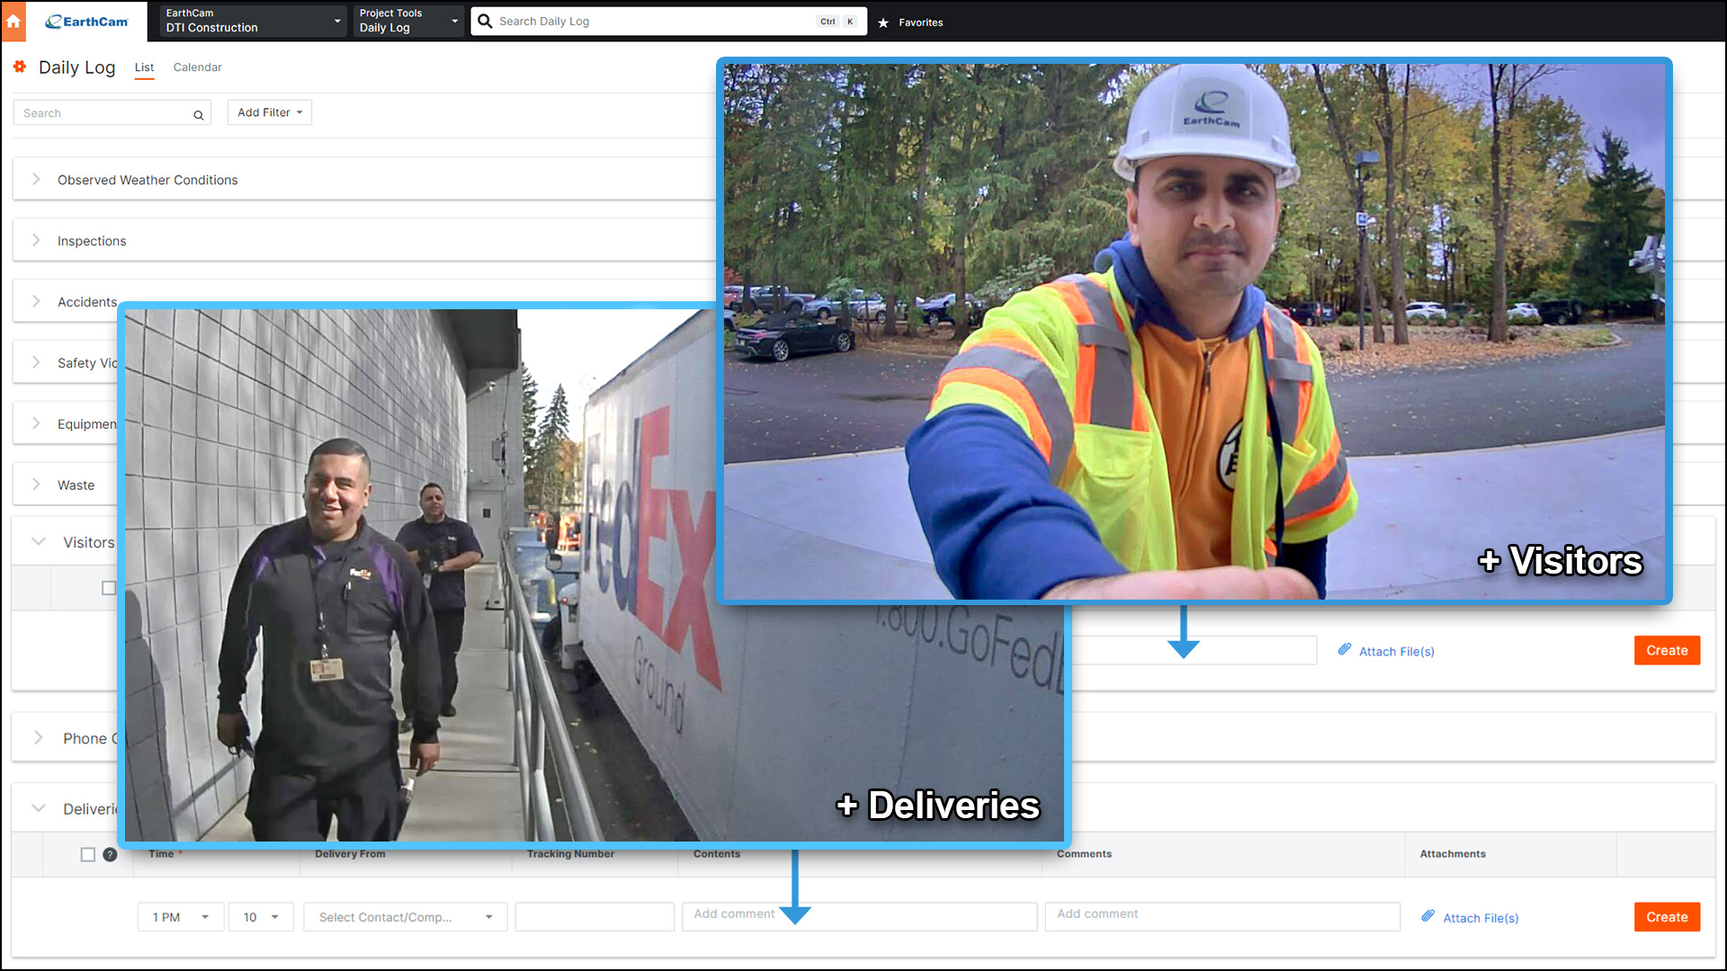Click Attach File(s) in the Deliveries row
The image size is (1727, 971).
click(1481, 918)
